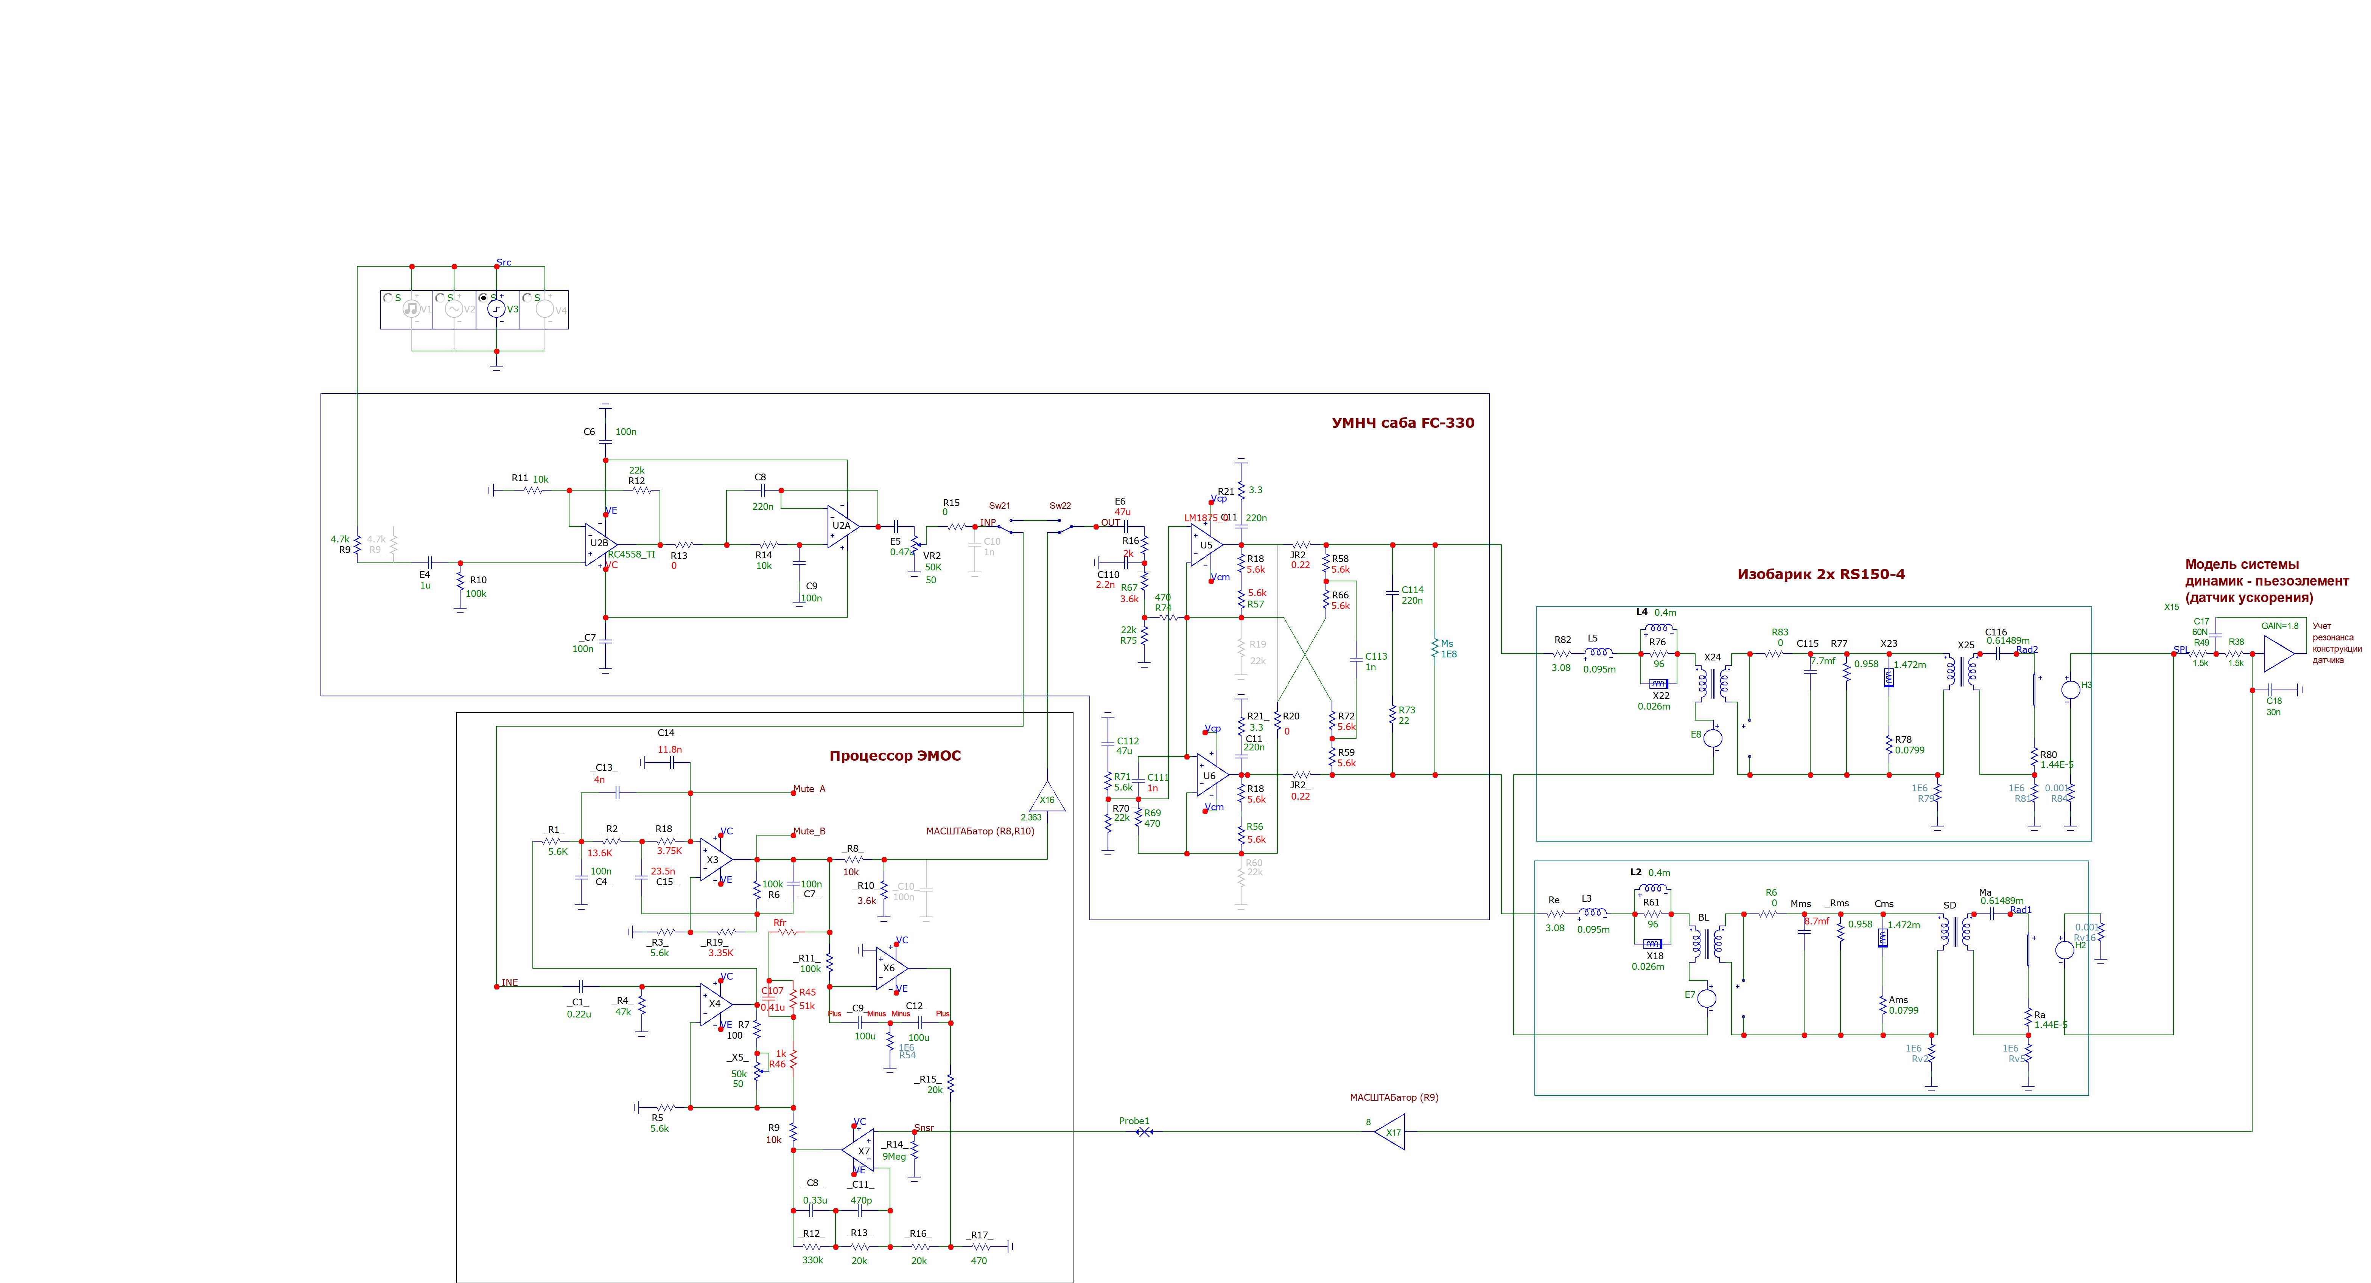This screenshot has width=2371, height=1283.
Task: Click the 'Src' node label
Action: click(x=504, y=262)
